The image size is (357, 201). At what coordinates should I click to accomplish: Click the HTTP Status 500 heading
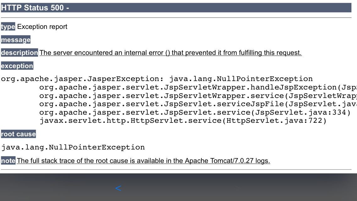click(x=35, y=8)
